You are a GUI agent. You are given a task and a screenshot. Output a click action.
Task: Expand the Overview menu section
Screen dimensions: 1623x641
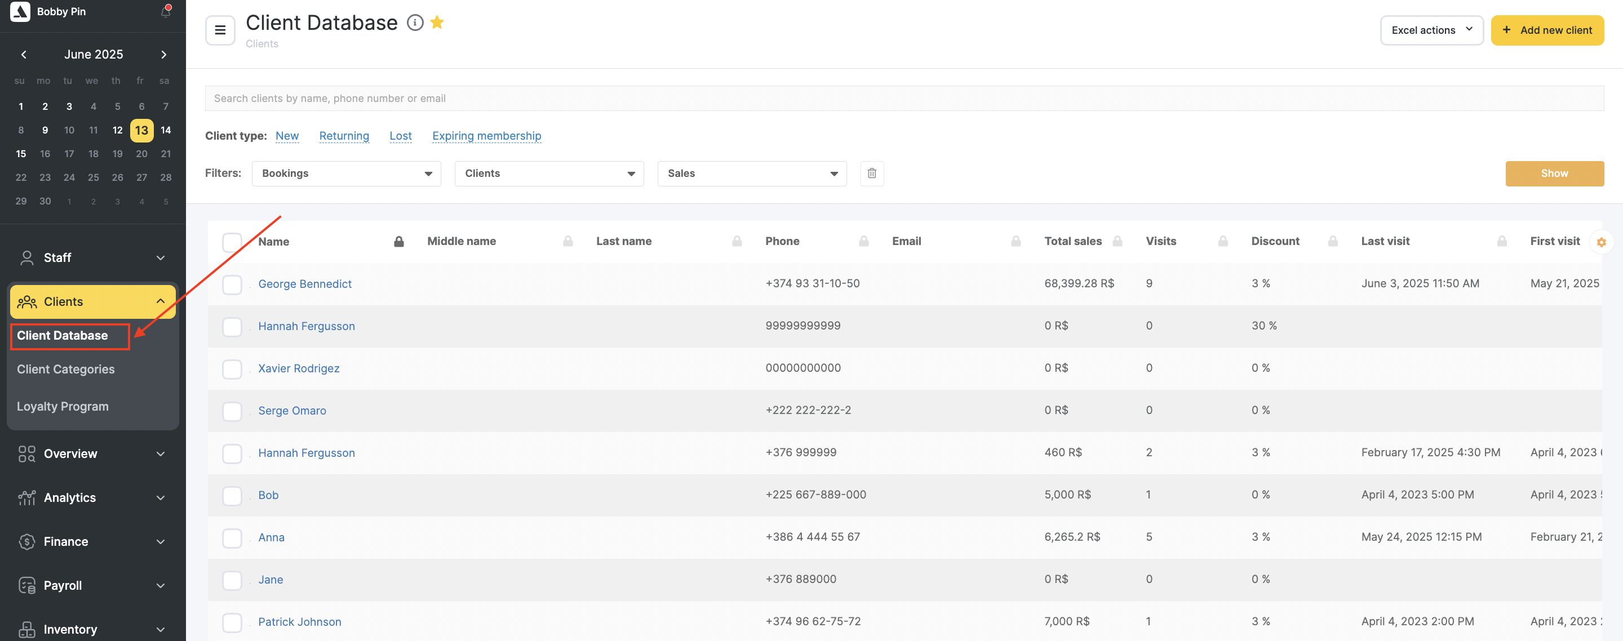pos(92,454)
